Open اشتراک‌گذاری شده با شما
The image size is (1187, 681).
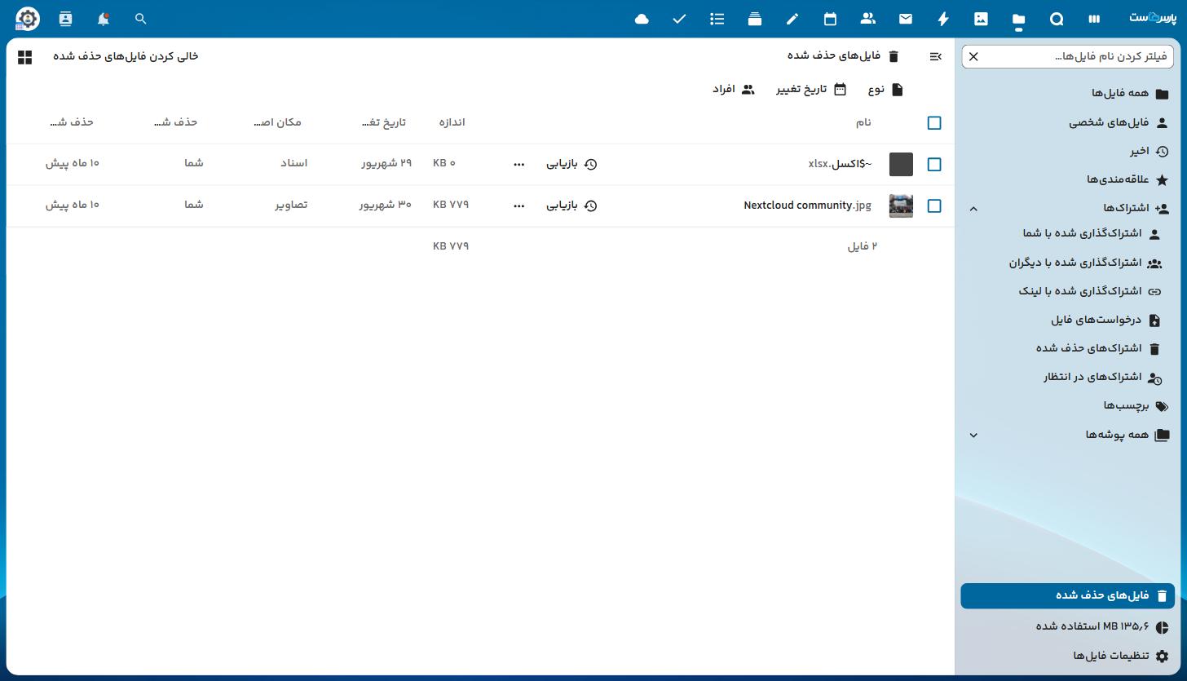1067,233
